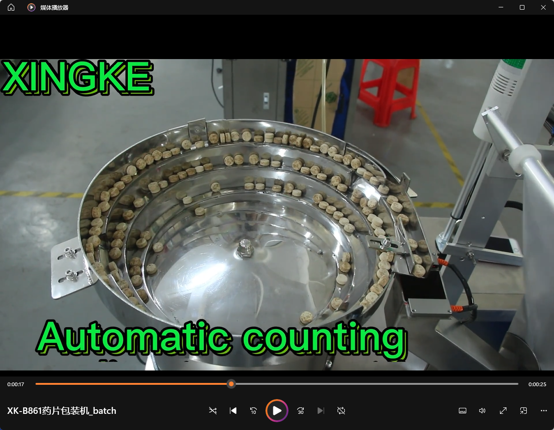Open the more options menu
The height and width of the screenshot is (430, 554).
(x=543, y=411)
